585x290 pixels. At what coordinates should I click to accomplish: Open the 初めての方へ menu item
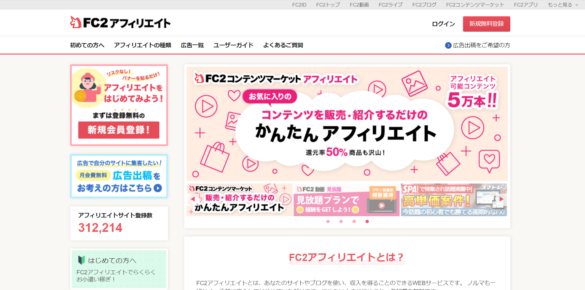point(87,45)
